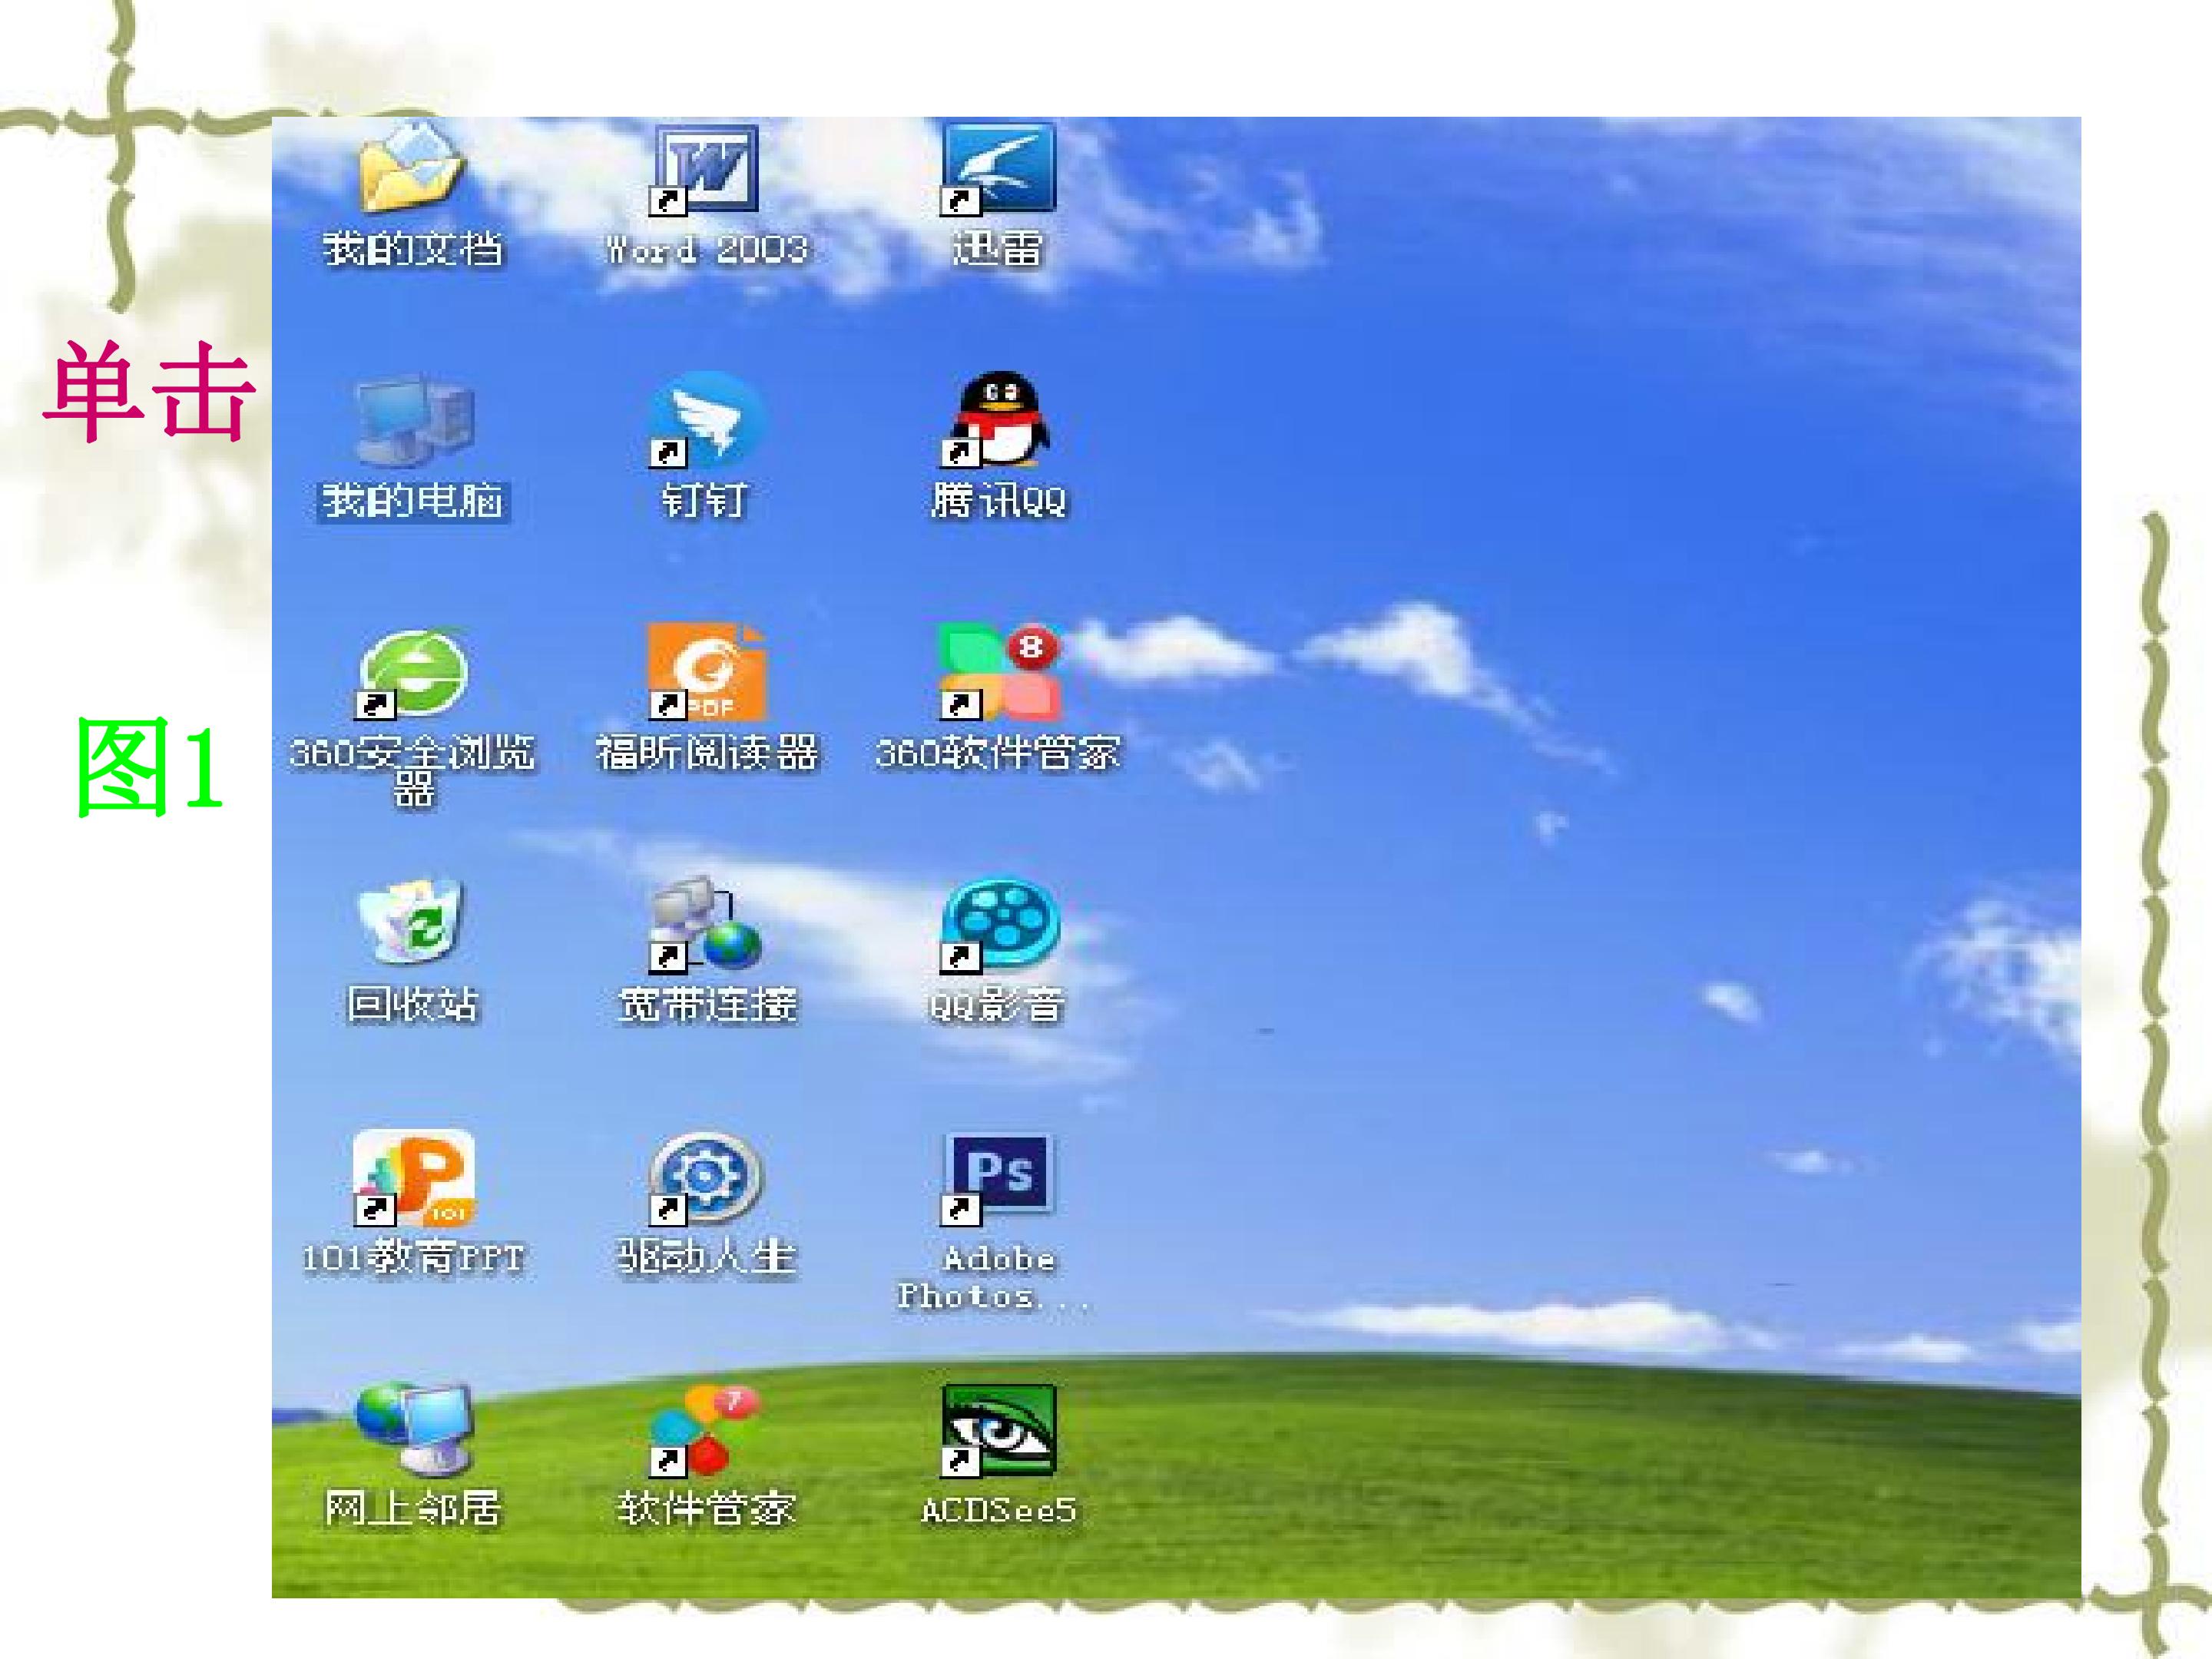Click the ACDSee5 text label
The height and width of the screenshot is (1659, 2212).
(x=998, y=1509)
